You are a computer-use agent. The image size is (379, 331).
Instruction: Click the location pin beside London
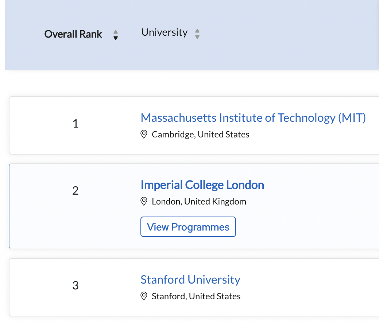tap(144, 201)
